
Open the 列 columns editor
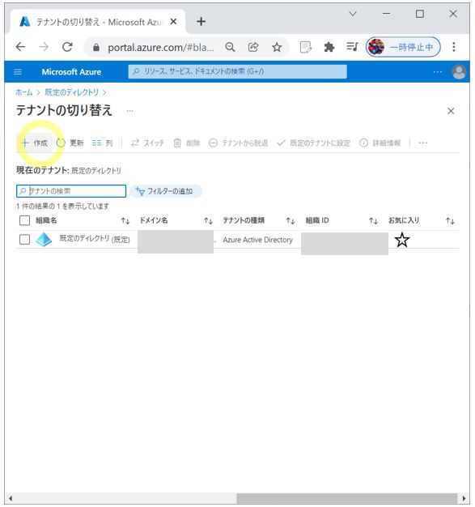click(102, 143)
